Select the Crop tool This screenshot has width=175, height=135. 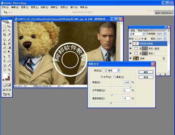point(5,35)
